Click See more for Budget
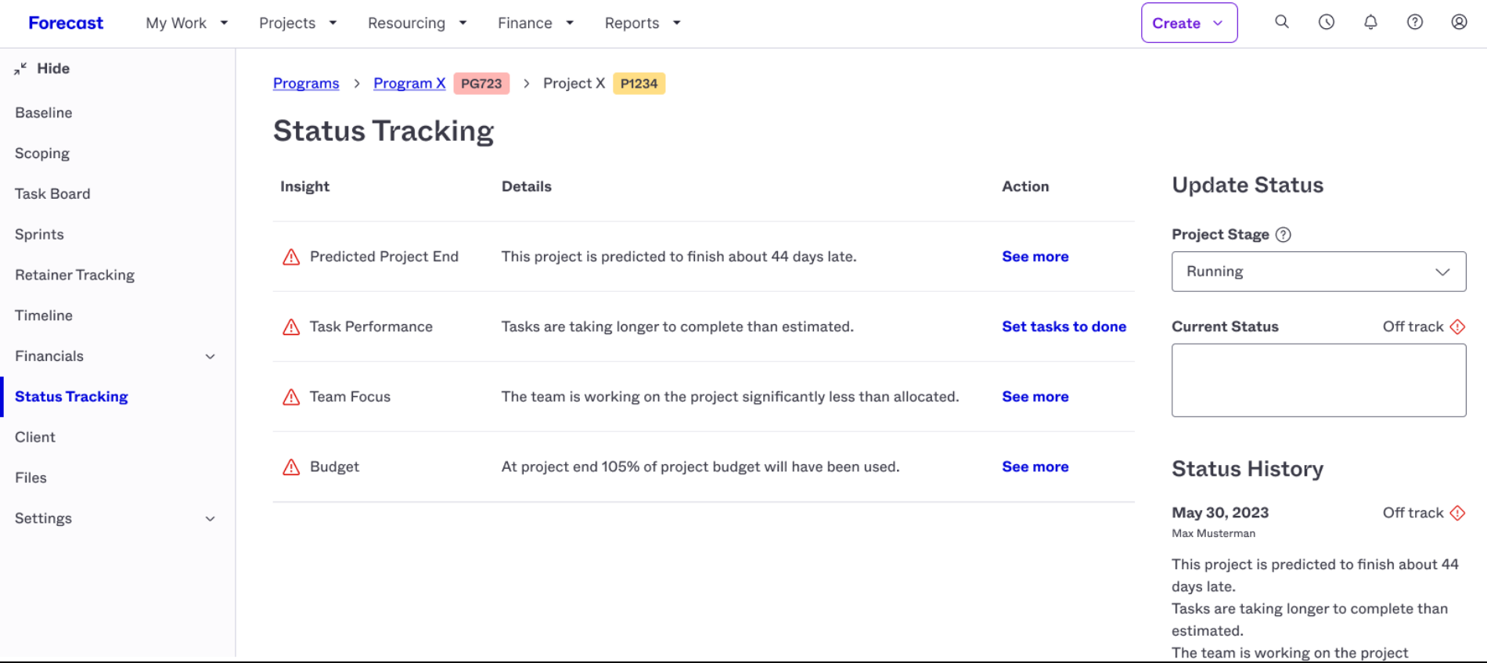Screen dimensions: 1487x663 1035,467
